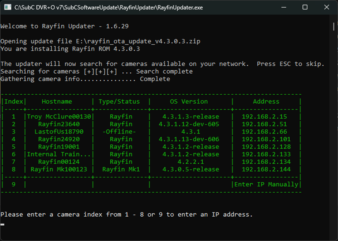
Task: Close the RayfinUpdater window
Action: [326, 7]
